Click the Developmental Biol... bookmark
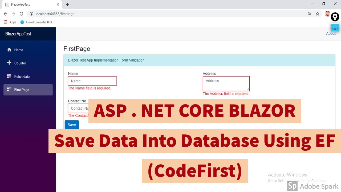This screenshot has width=341, height=192. (37, 22)
